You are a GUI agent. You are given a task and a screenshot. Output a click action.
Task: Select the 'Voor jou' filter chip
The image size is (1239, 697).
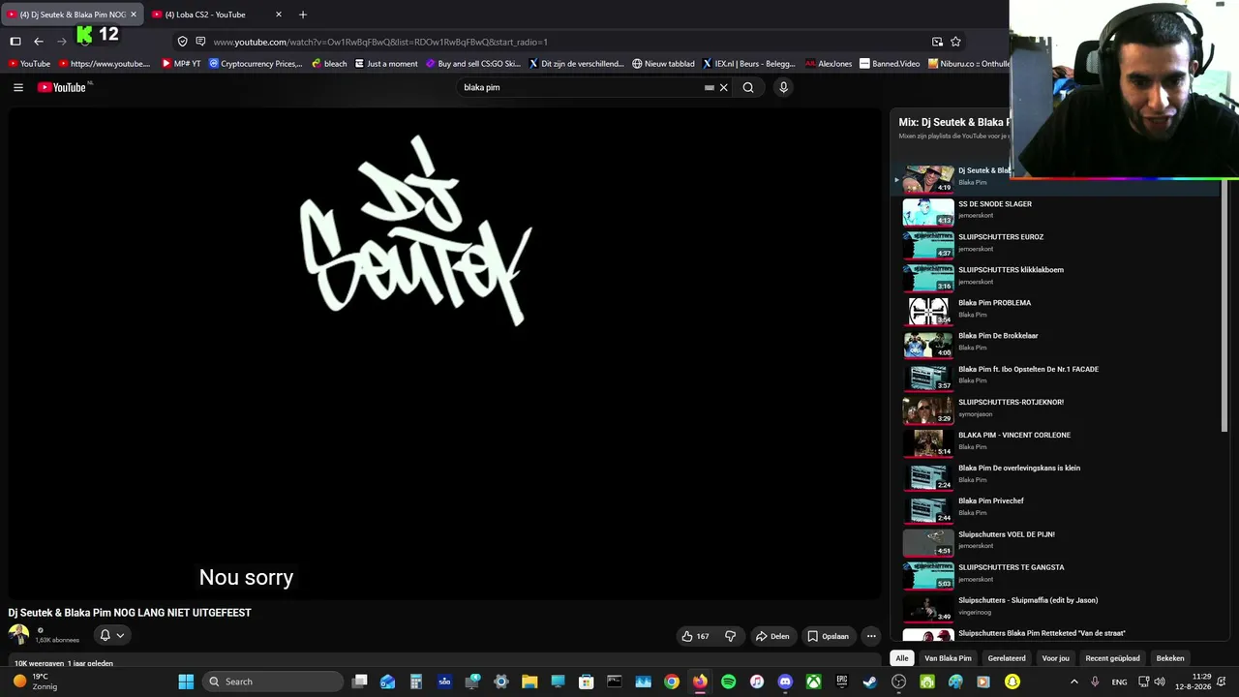point(1055,658)
